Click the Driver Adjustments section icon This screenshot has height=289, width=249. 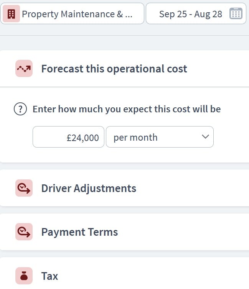[24, 188]
